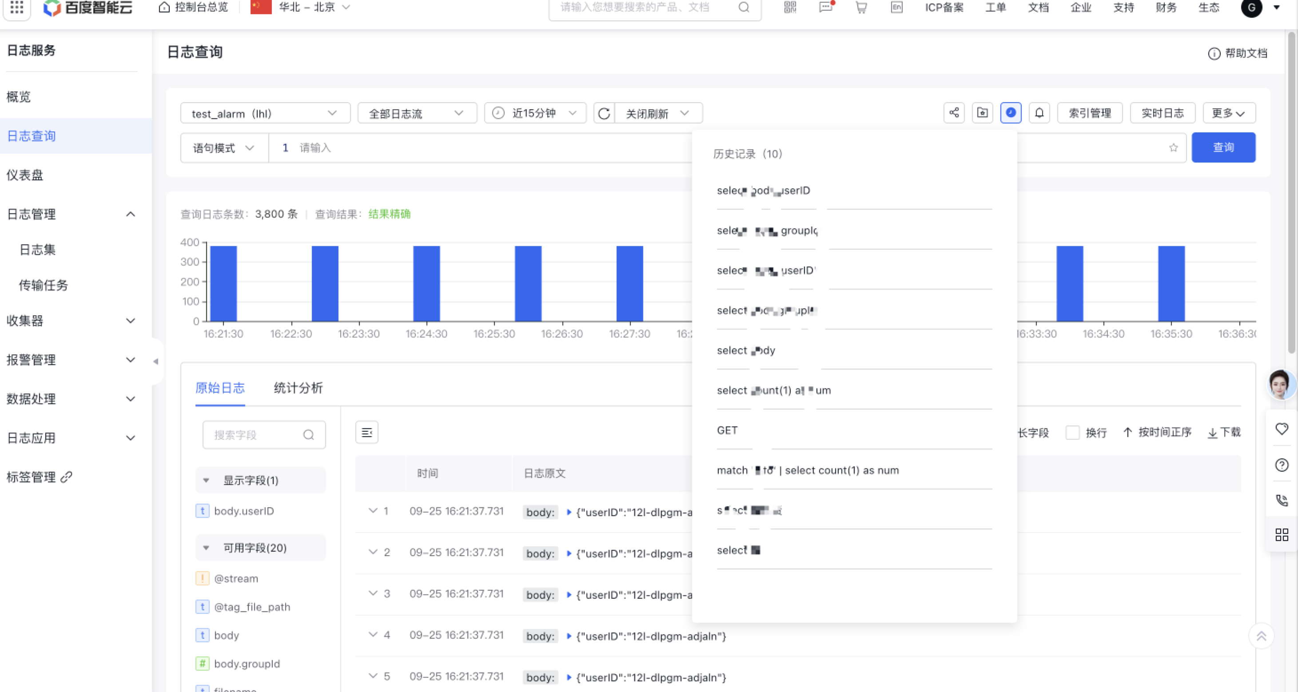This screenshot has width=1298, height=692.
Task: Open the test_alarm (lhl) log set dropdown
Action: click(265, 113)
